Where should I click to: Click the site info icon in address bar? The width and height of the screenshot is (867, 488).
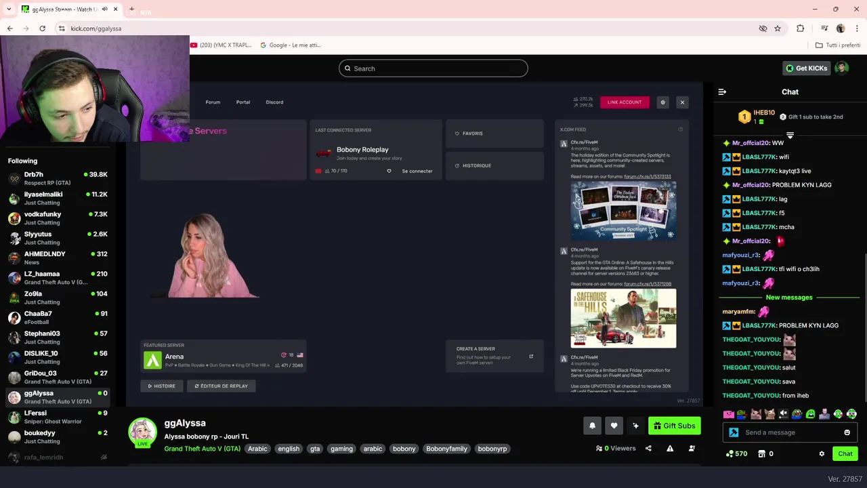click(x=62, y=28)
